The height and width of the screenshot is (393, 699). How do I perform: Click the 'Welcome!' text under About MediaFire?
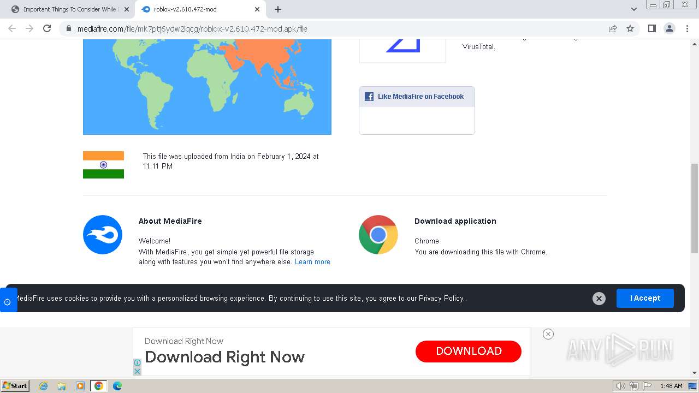(155, 241)
